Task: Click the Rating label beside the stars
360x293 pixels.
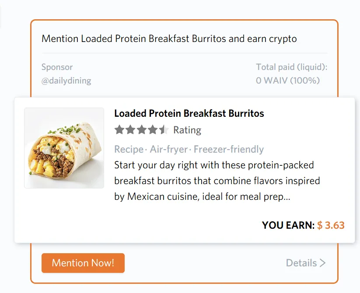Action: 187,130
